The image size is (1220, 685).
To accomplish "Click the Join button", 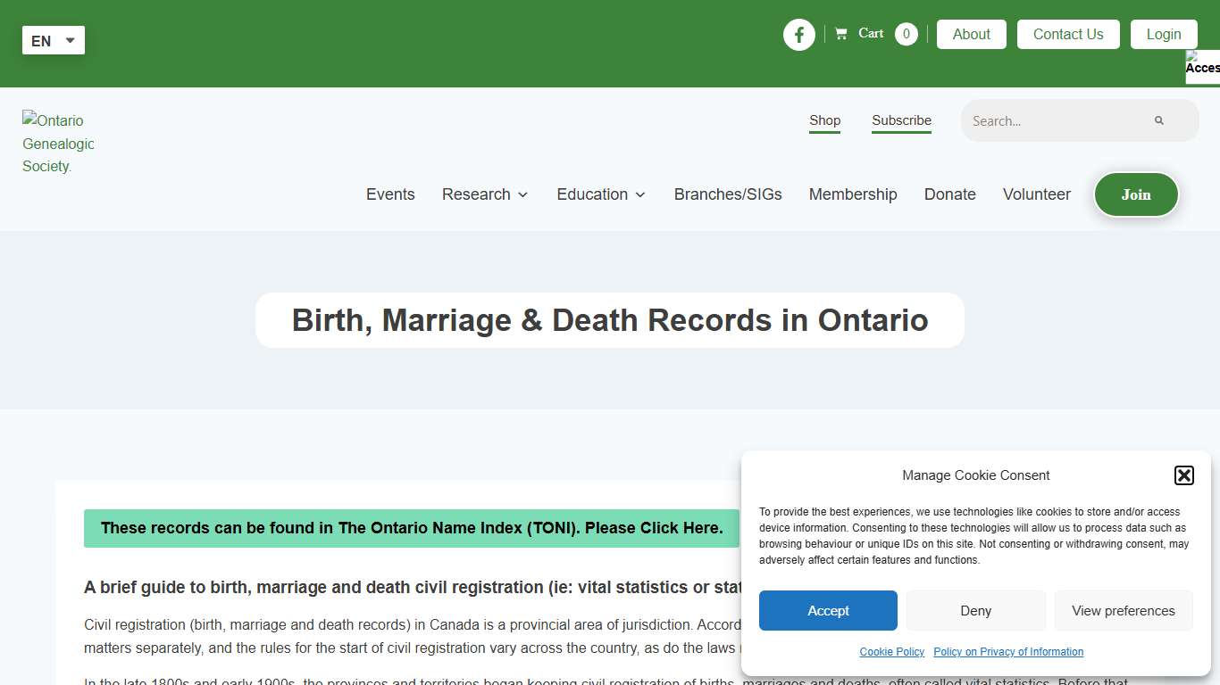I will (1136, 194).
